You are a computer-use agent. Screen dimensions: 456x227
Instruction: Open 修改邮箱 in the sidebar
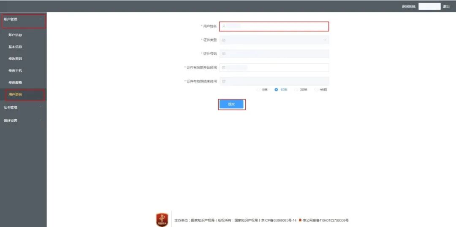(x=23, y=83)
